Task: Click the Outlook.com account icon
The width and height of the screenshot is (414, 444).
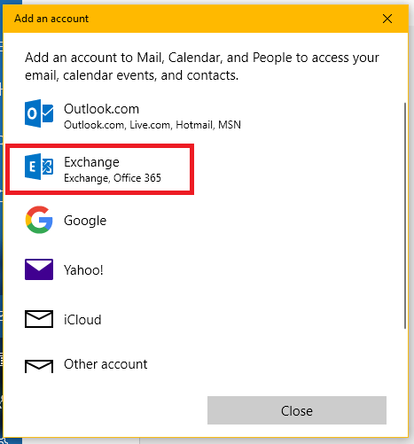Action: pos(39,113)
